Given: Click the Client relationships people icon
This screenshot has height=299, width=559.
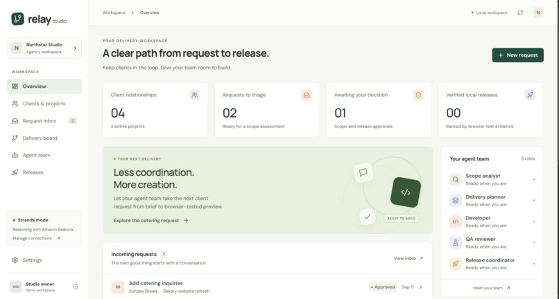Looking at the screenshot, I should click(195, 95).
